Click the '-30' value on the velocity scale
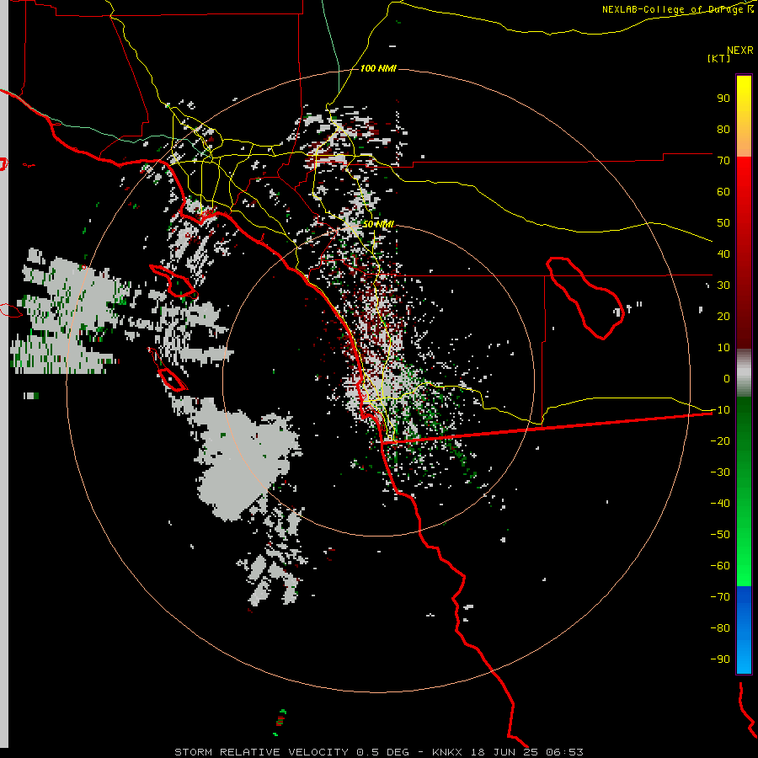Viewport: 758px width, 758px height. [720, 472]
